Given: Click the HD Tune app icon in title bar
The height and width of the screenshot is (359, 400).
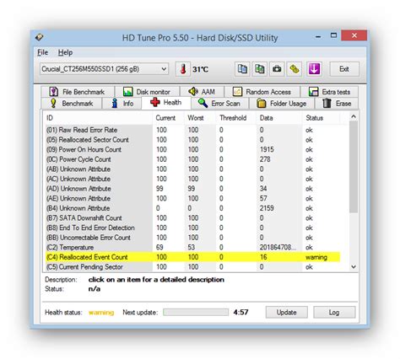Looking at the screenshot, I should (40, 37).
